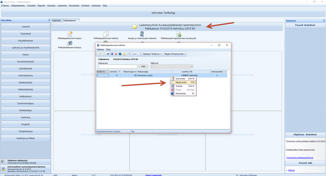
Task: Click print icon in dialog toolbar
Action: [108, 54]
